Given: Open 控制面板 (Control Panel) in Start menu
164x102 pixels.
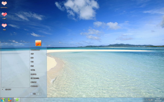Looking at the screenshot, I should click(x=33, y=74).
